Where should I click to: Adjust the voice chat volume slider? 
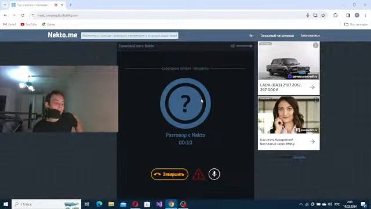coord(244,46)
